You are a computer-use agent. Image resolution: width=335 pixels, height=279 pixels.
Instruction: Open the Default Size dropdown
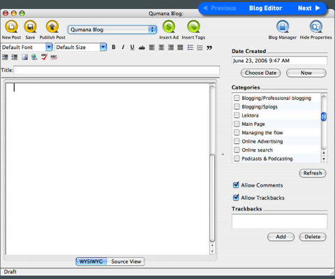tap(103, 48)
